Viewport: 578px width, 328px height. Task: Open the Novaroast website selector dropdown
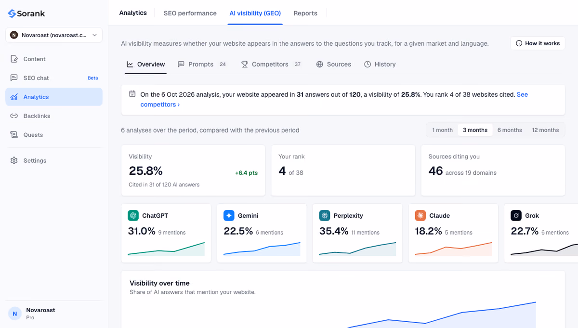(54, 35)
